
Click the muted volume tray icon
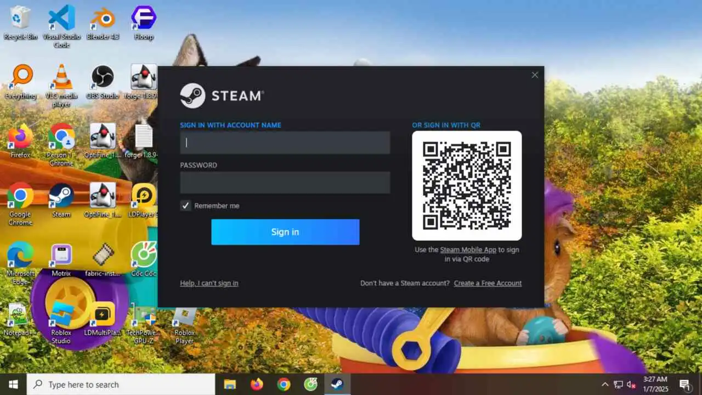coord(631,384)
